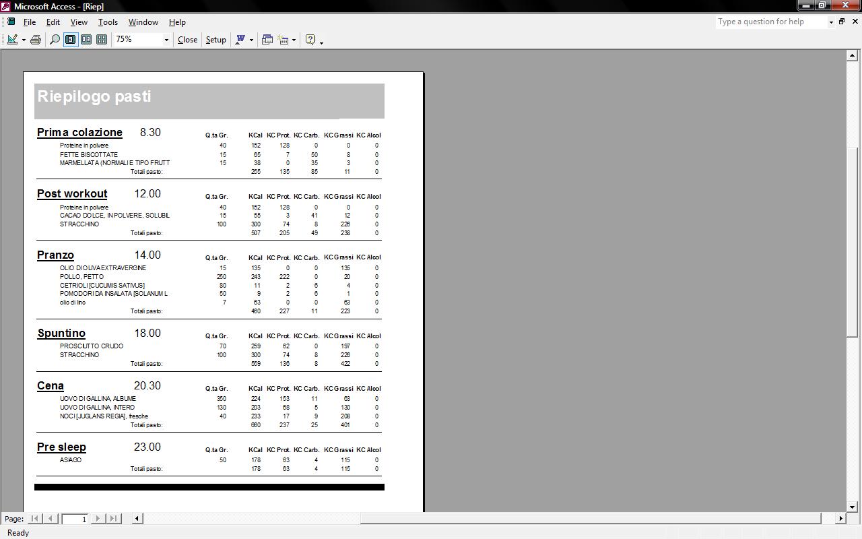The image size is (862, 539).
Task: Click the page number input field
Action: click(x=75, y=519)
